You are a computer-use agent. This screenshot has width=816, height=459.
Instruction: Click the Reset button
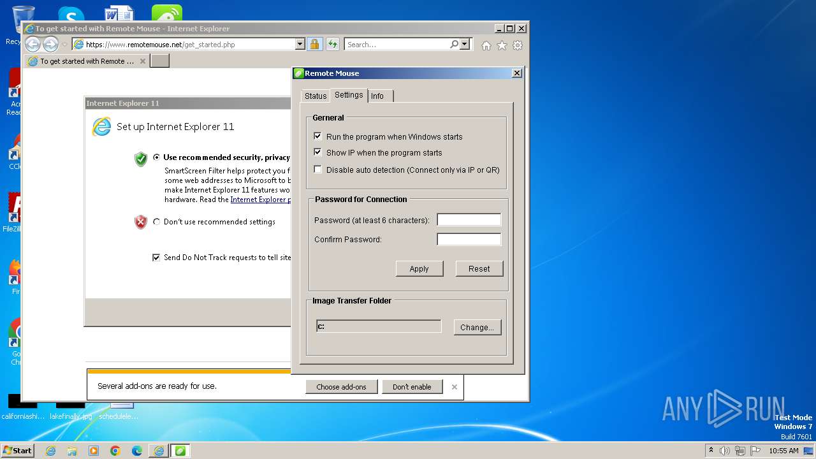(x=479, y=268)
